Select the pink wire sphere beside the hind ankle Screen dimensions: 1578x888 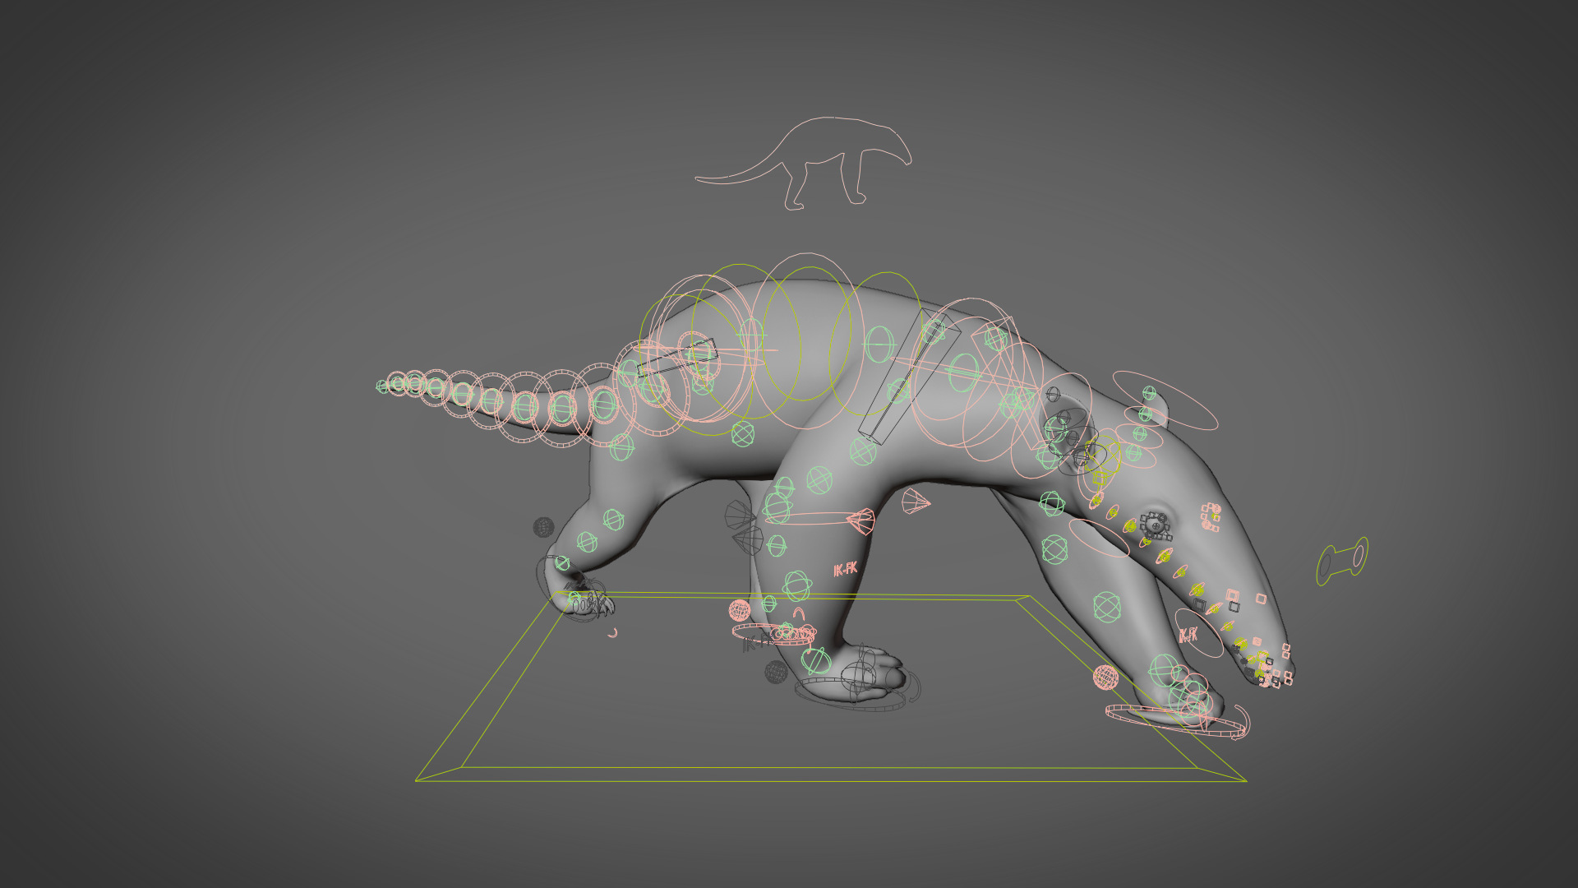(740, 610)
